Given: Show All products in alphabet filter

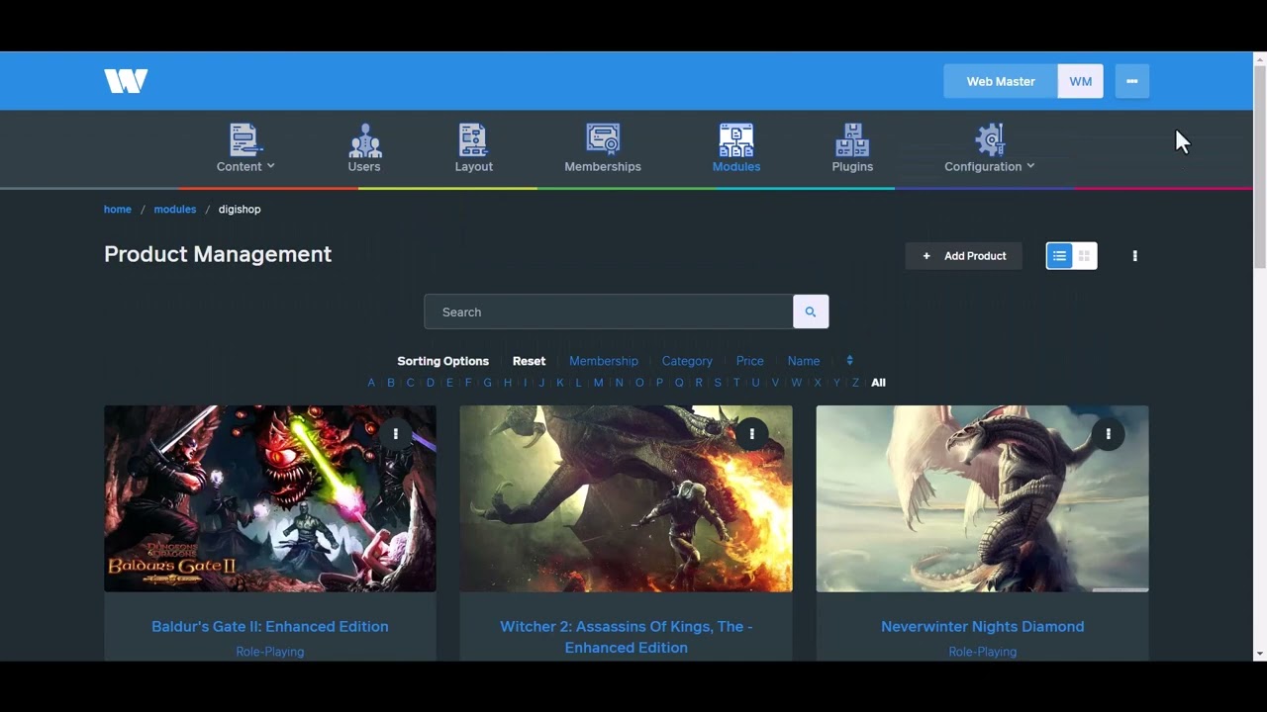Looking at the screenshot, I should (878, 383).
